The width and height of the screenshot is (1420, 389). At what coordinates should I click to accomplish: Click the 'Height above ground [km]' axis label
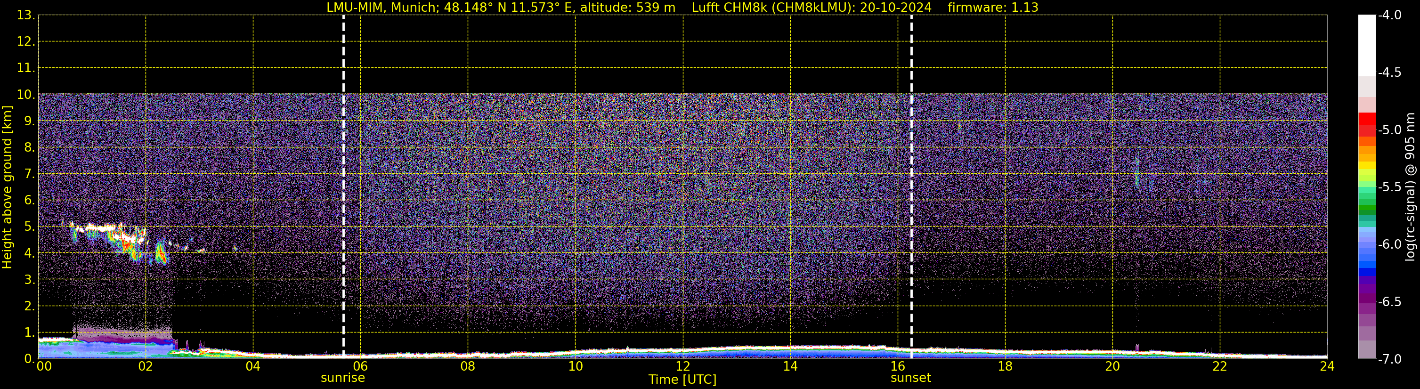[7, 187]
